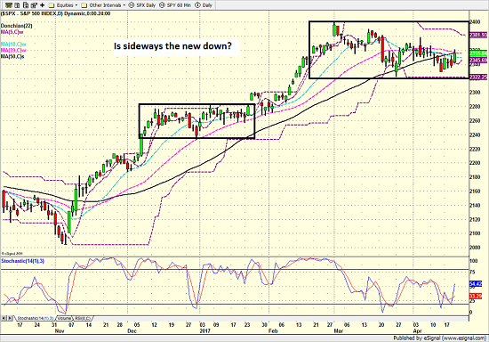Viewport: 489px width, 342px height.
Task: Open the Equities folder dropdown
Action: pos(63,5)
